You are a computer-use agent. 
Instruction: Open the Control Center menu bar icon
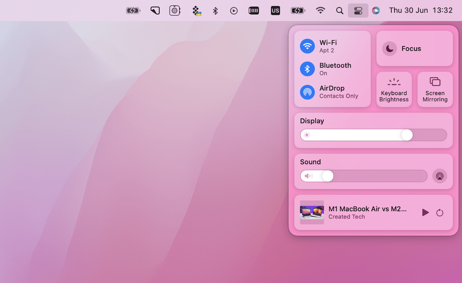358,10
